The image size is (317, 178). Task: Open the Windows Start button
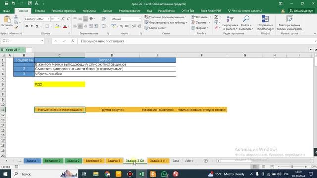(x=5, y=174)
